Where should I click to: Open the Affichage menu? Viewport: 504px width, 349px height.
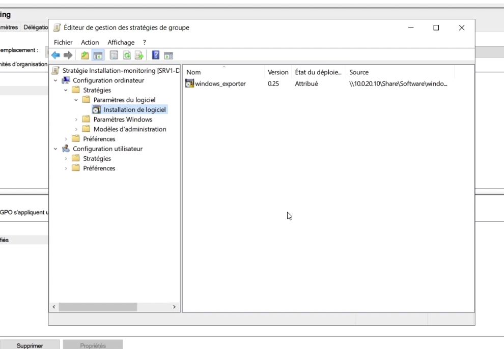click(x=121, y=42)
